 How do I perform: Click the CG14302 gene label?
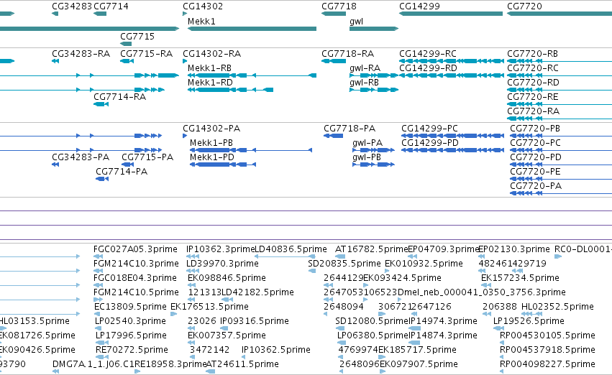[203, 6]
